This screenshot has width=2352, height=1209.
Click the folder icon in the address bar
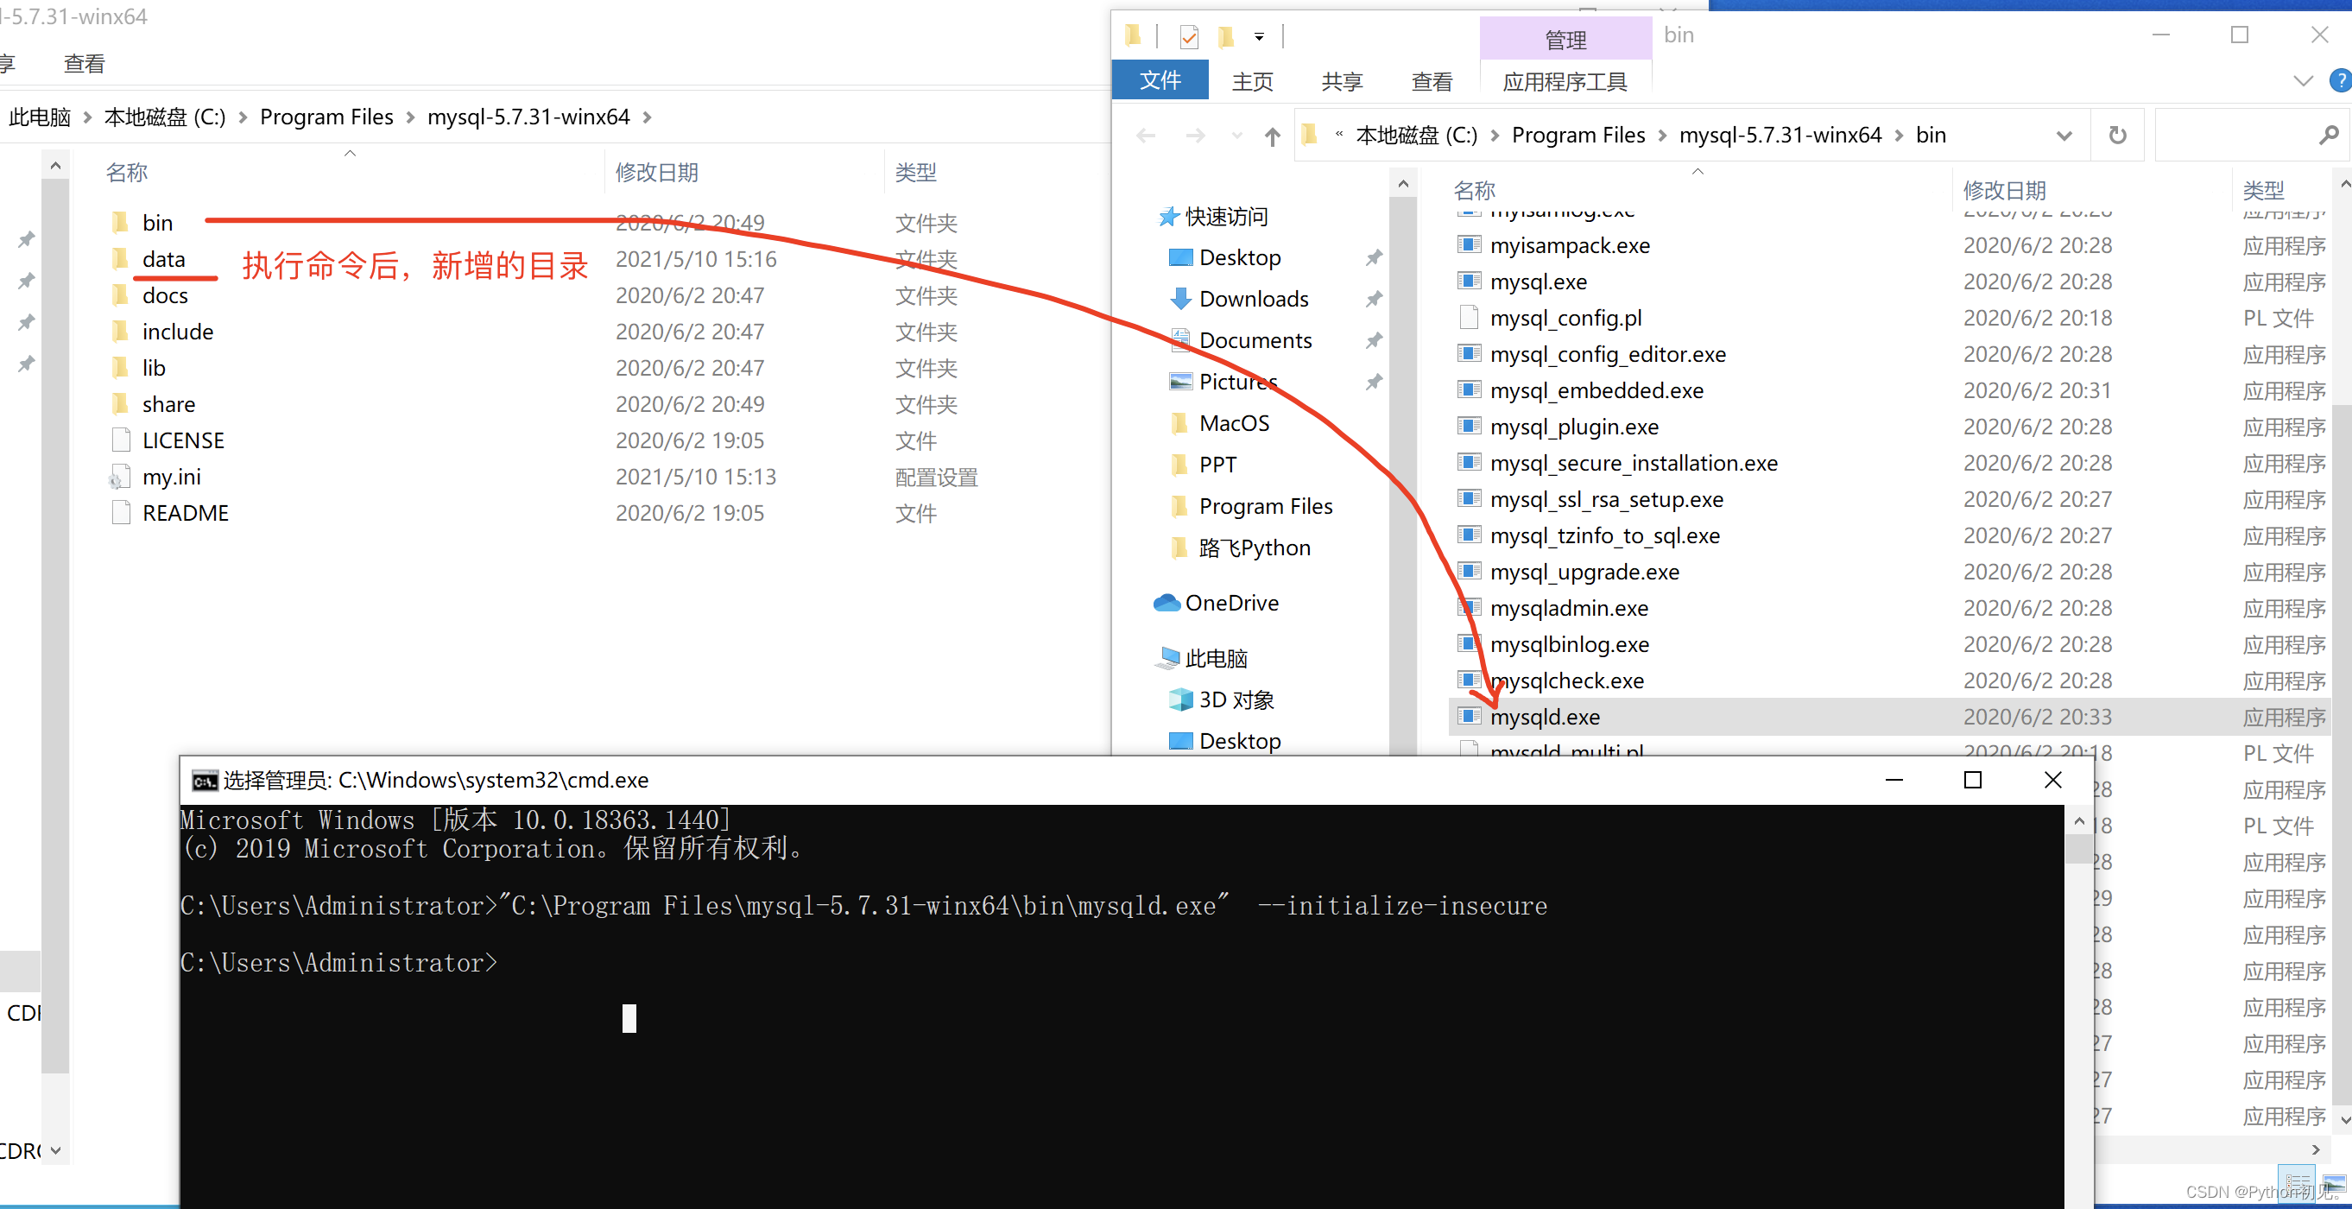(x=1309, y=134)
